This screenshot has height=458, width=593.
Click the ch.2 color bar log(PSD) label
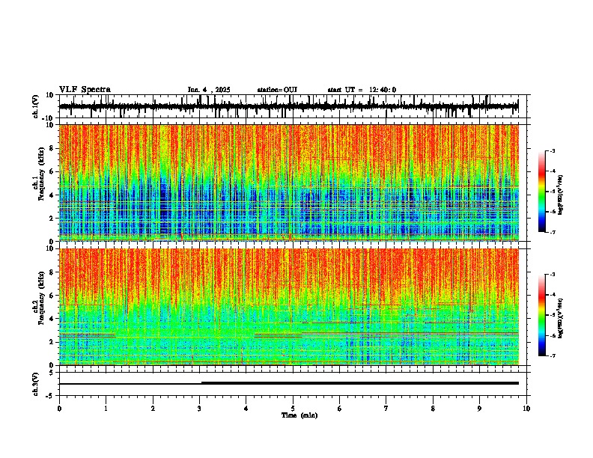coord(561,319)
